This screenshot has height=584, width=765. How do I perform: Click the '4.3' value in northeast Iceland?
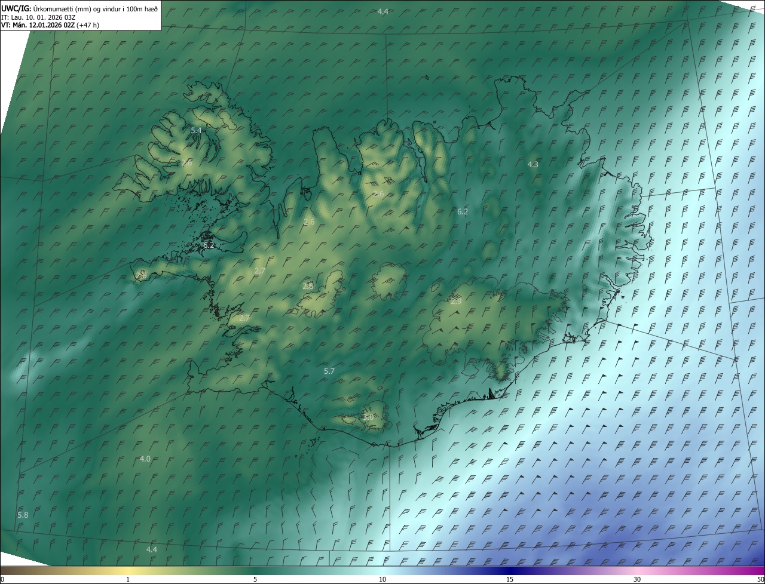point(533,164)
